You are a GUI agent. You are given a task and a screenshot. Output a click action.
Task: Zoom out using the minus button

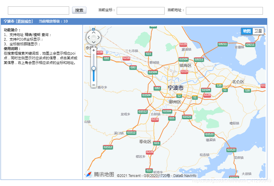tap(94, 85)
